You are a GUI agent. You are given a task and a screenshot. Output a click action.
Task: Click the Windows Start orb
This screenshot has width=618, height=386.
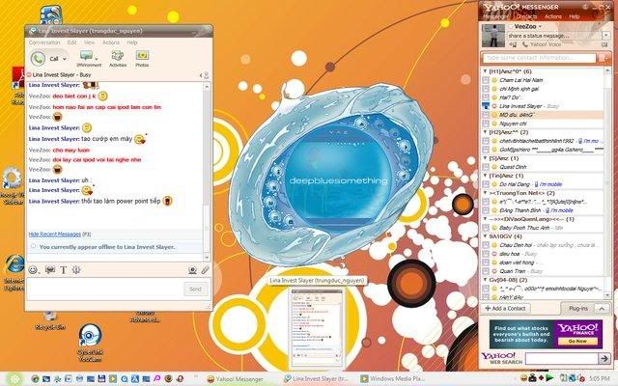(x=14, y=378)
